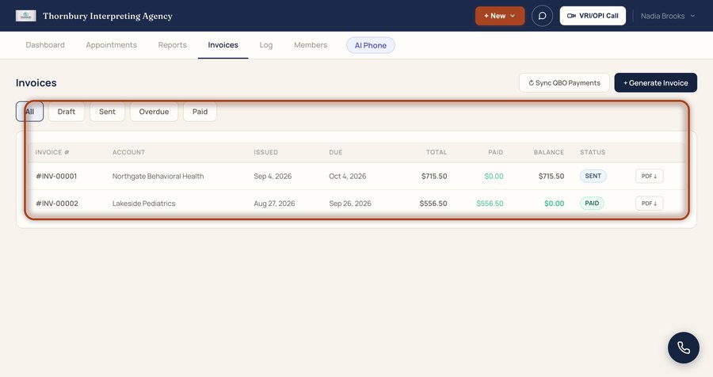The height and width of the screenshot is (377, 713).
Task: Click the BALANCE column header
Action: (x=549, y=152)
